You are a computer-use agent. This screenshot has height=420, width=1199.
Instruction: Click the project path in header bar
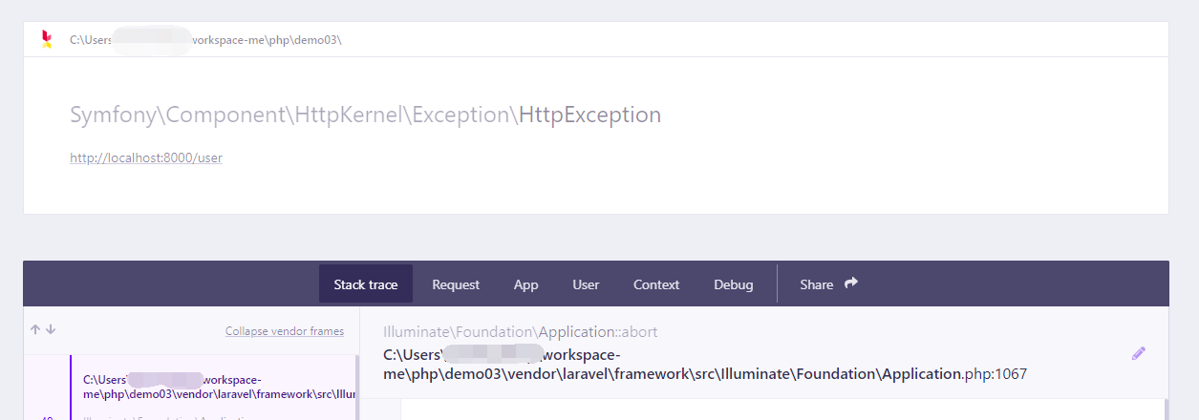205,40
